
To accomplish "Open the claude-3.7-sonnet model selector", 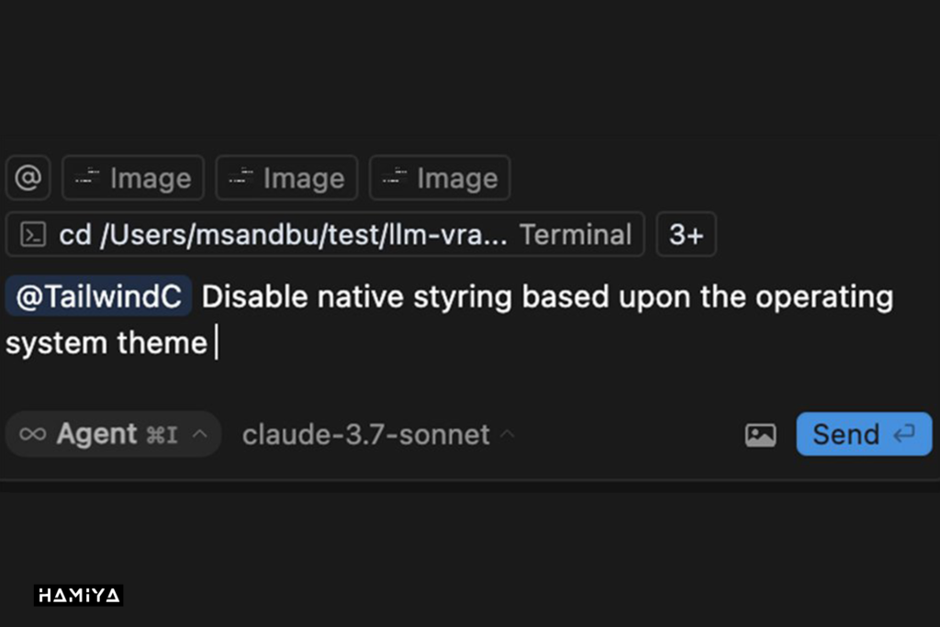I will click(x=366, y=434).
